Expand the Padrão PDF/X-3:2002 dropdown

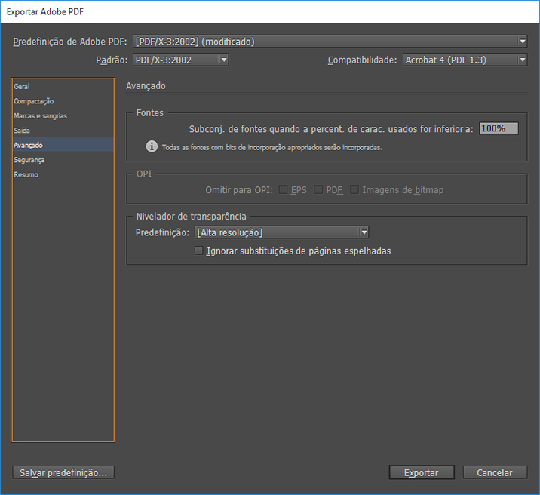pos(180,60)
